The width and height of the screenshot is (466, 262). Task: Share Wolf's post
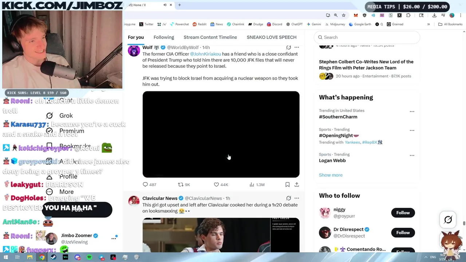click(297, 184)
